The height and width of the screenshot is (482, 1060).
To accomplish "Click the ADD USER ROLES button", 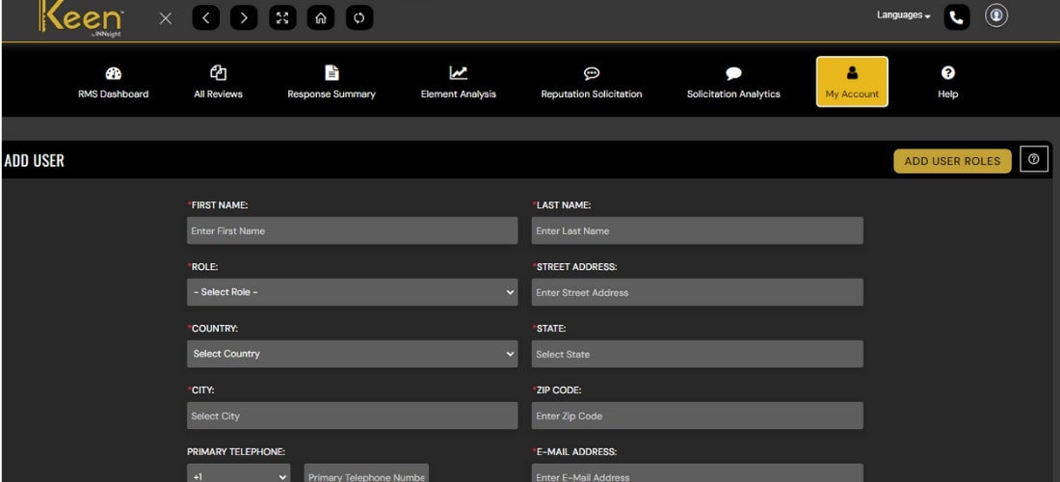I will (952, 161).
